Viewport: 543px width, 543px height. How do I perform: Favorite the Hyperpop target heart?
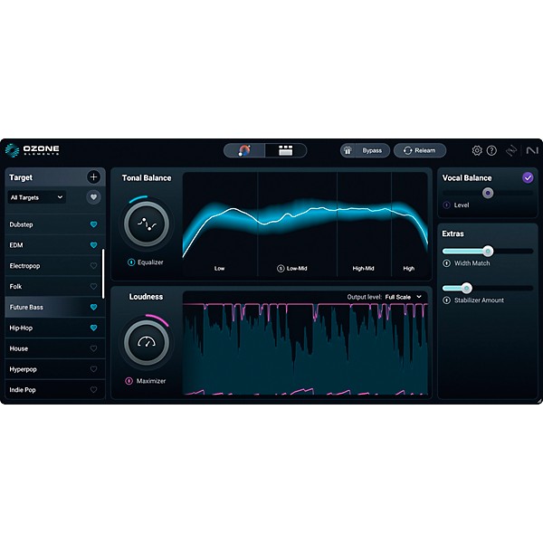93,369
